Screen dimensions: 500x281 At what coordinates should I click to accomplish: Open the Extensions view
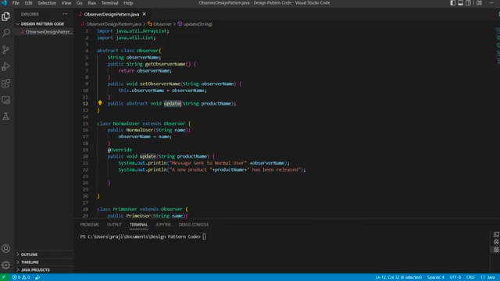[x=5, y=84]
